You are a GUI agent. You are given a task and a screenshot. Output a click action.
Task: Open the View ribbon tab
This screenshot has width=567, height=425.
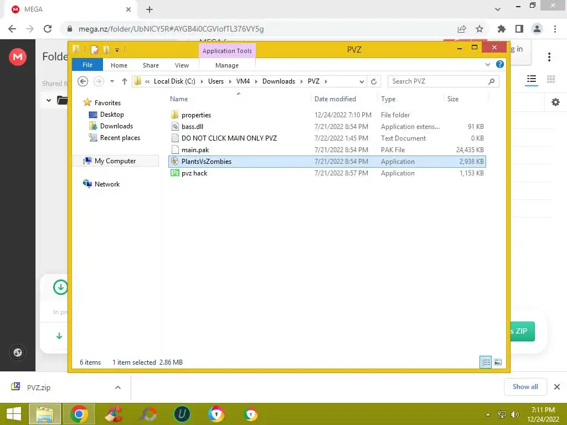tap(182, 65)
